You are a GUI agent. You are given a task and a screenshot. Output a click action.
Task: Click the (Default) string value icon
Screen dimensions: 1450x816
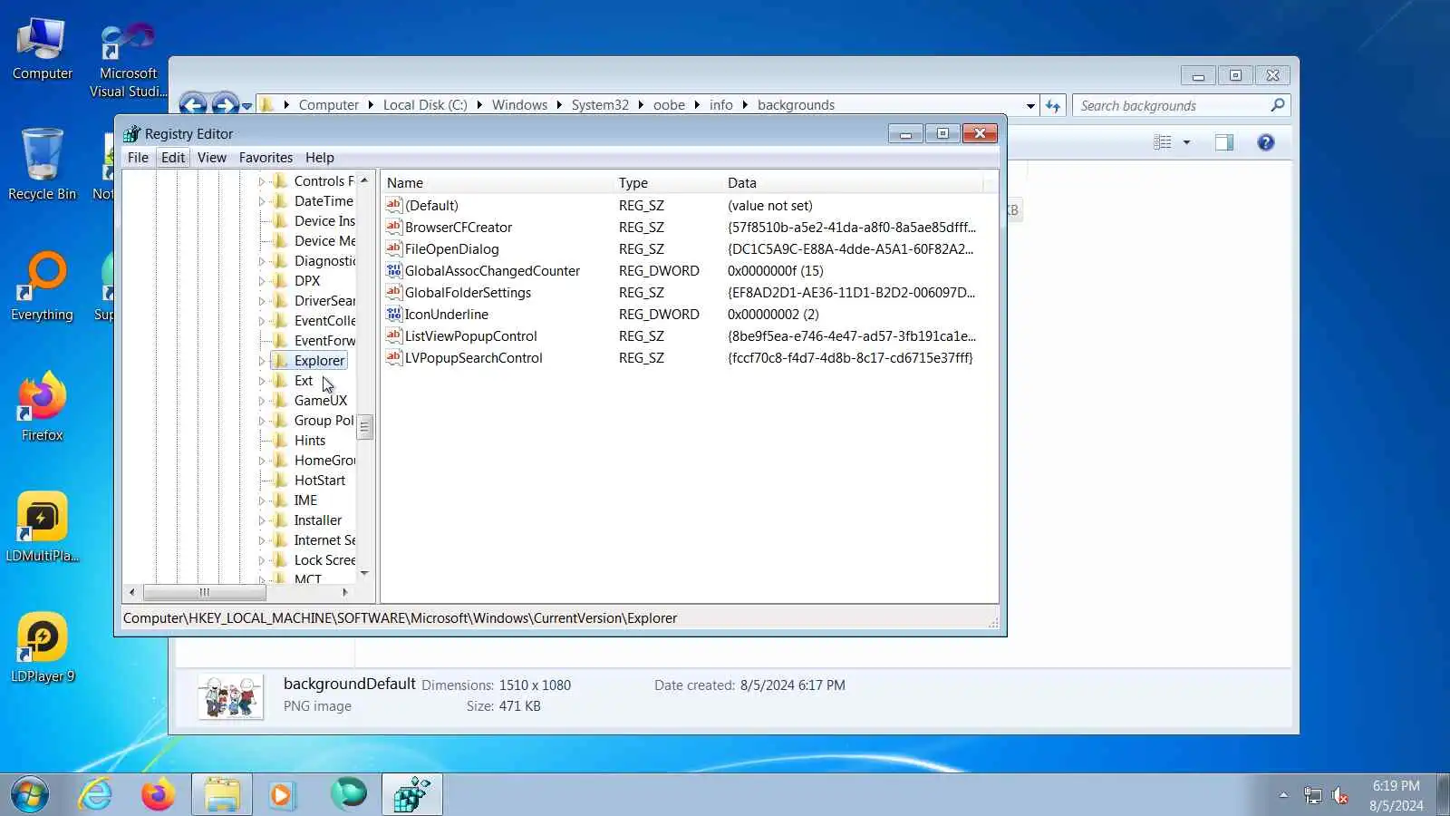point(393,205)
